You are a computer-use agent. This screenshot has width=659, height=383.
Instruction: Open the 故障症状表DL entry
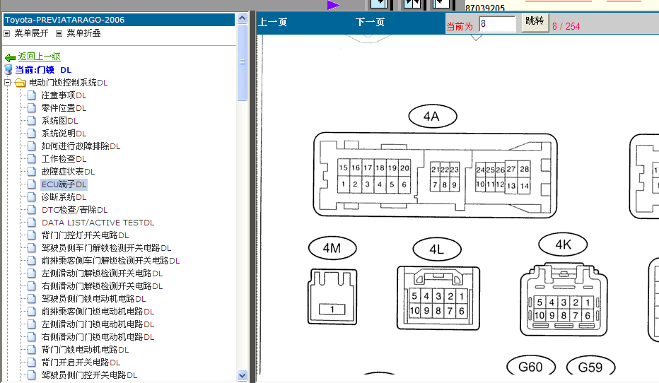pos(68,171)
